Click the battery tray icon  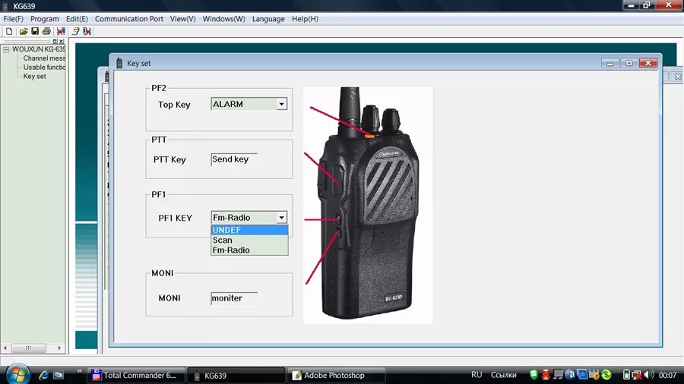(x=626, y=375)
